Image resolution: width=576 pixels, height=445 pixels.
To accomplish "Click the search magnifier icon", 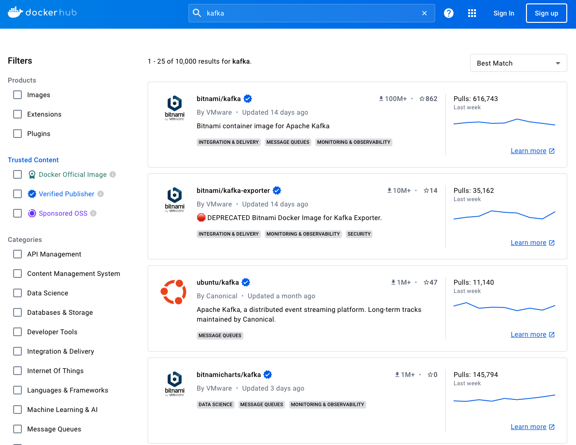I will [197, 13].
